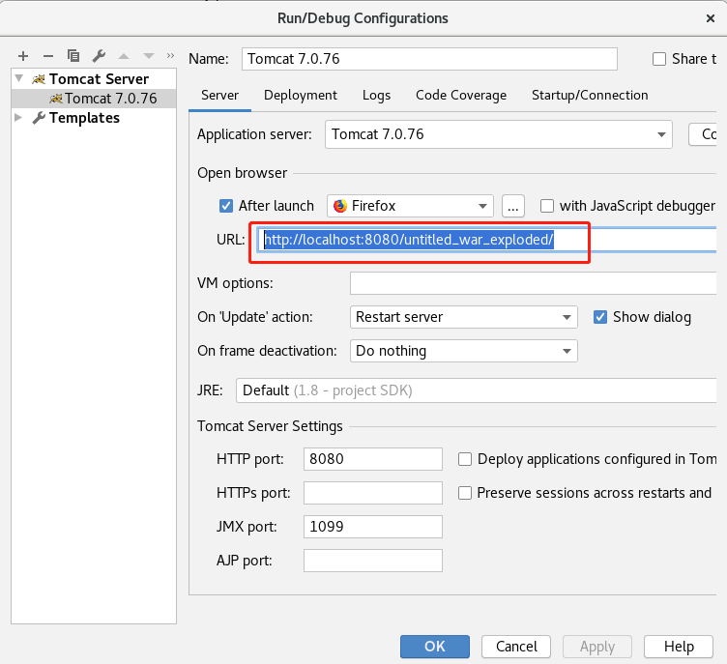Close the Run/Debug Configurations dialog
This screenshot has width=727, height=664.
tap(710, 18)
